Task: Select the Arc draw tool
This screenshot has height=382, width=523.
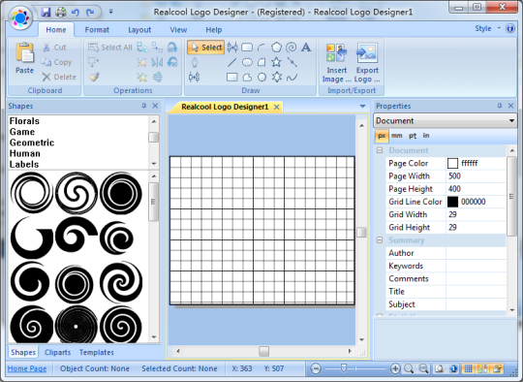Action: coord(261,48)
